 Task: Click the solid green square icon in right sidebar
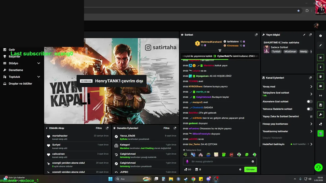tap(320, 133)
